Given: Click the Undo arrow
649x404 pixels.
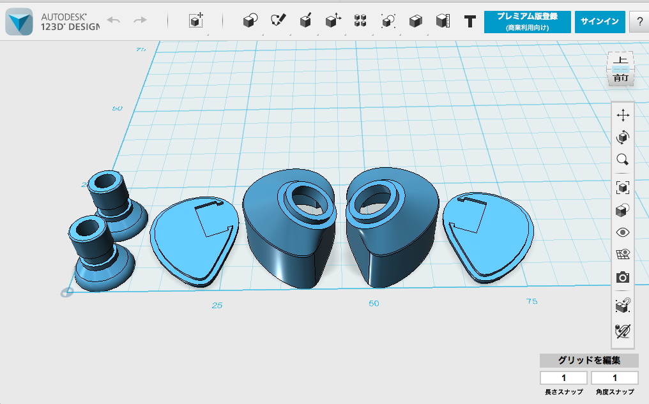Looking at the screenshot, I should (x=114, y=20).
